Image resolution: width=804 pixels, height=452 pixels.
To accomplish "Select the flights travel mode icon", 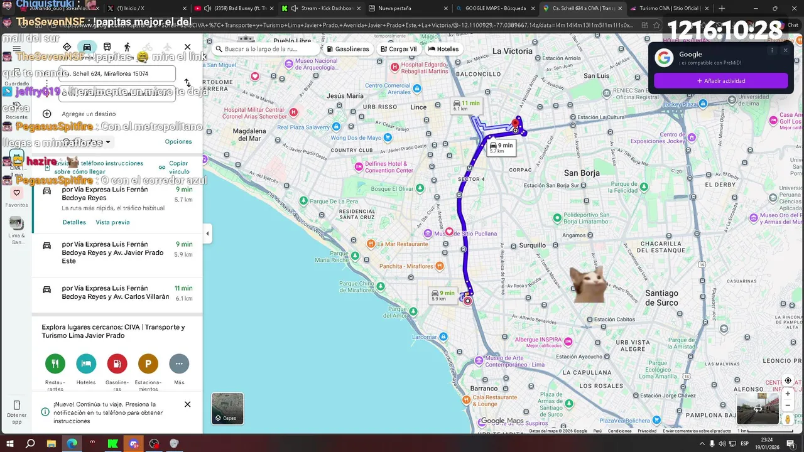I will [168, 47].
